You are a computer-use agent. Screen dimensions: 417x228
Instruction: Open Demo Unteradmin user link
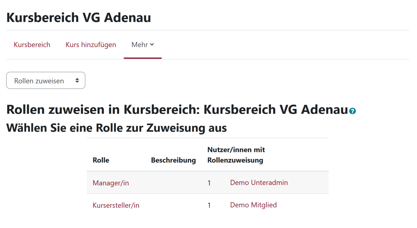[259, 183]
